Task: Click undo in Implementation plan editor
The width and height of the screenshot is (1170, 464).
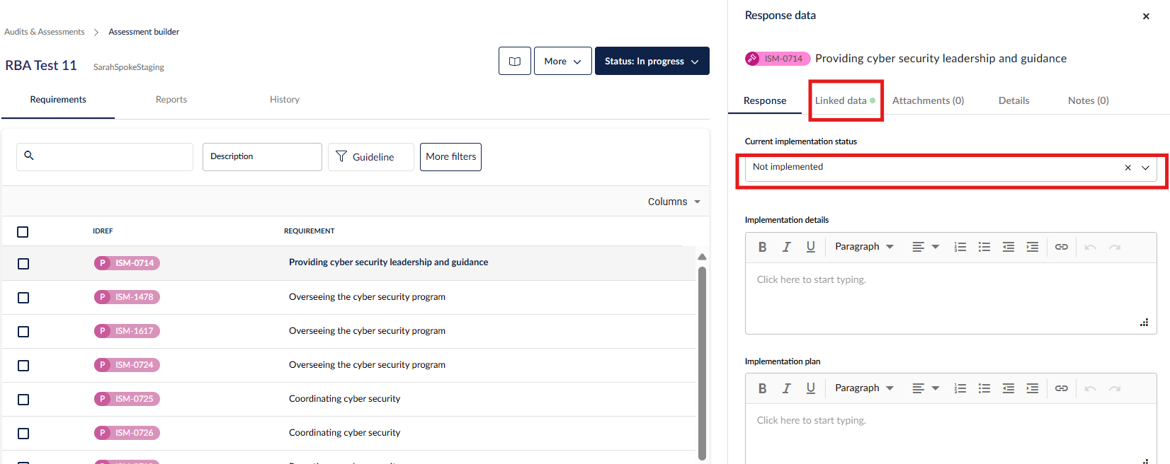Action: pos(1091,388)
